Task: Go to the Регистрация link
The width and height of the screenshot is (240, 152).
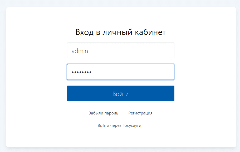Action: pos(140,113)
